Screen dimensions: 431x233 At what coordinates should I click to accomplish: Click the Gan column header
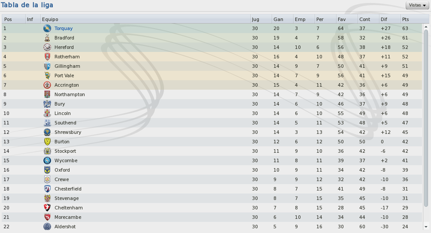[x=282, y=19]
